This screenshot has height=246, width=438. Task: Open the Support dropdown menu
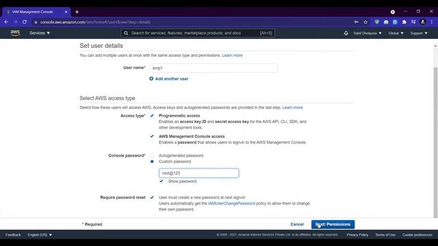[419, 33]
